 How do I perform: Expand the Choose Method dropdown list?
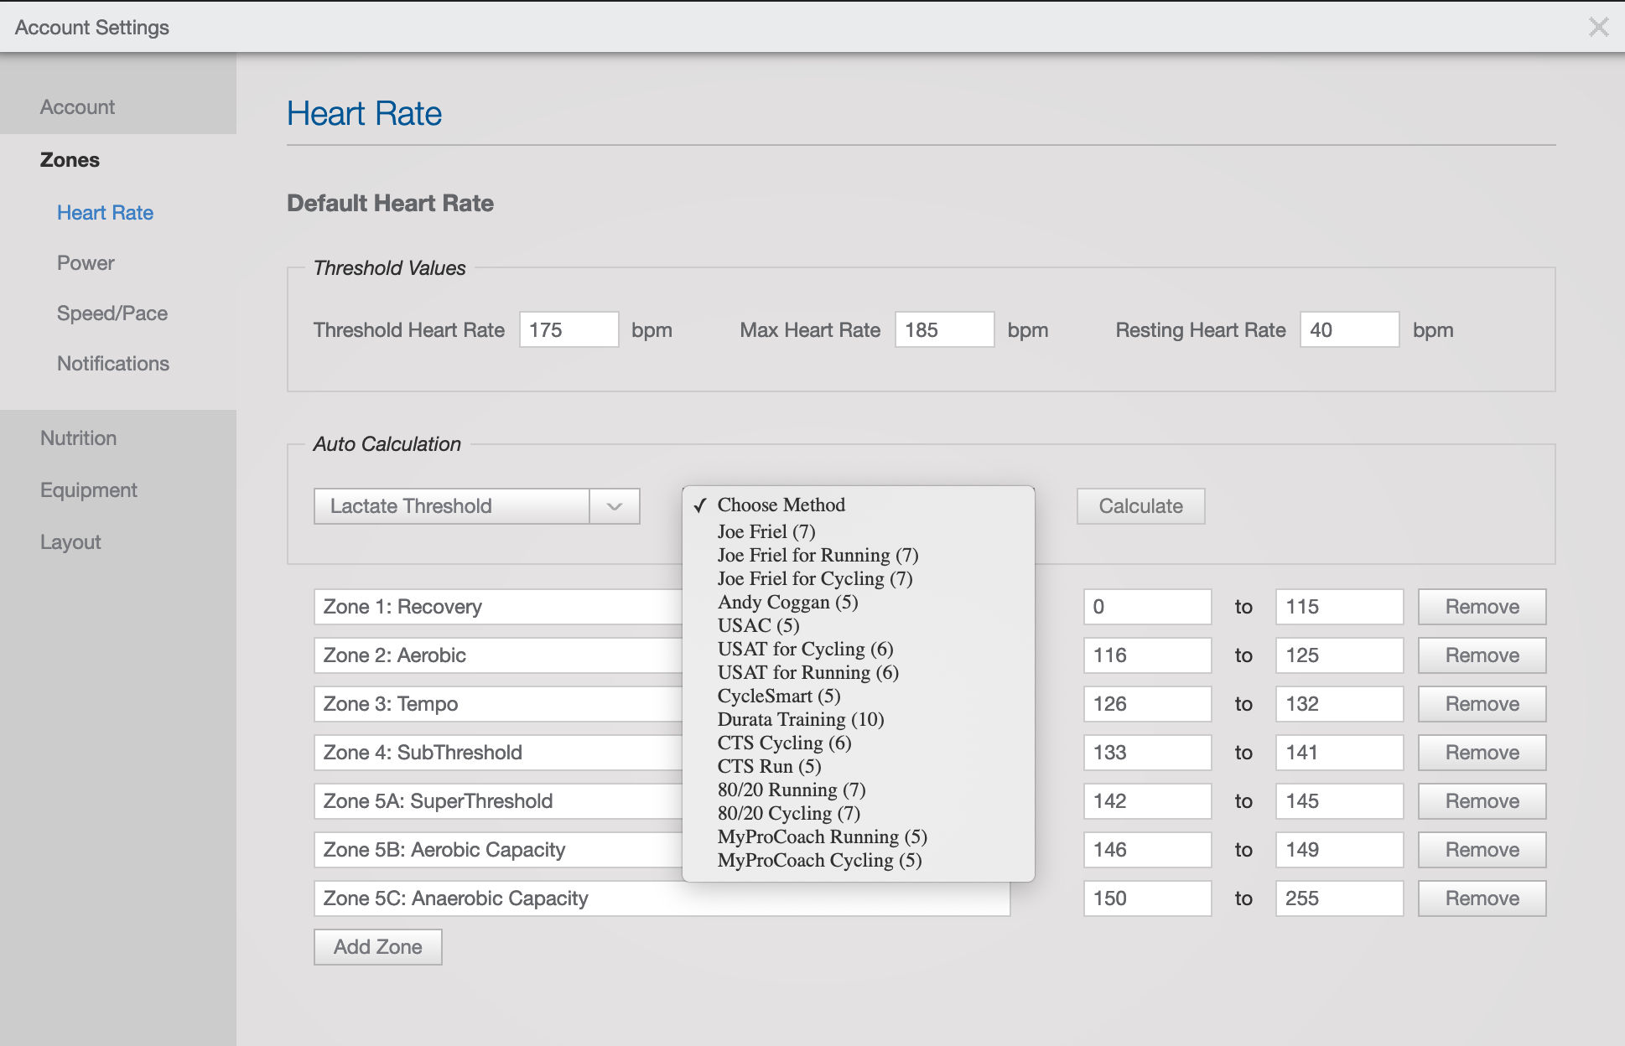[781, 505]
